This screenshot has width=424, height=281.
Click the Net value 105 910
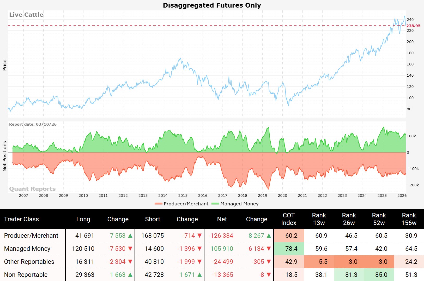tap(222, 249)
